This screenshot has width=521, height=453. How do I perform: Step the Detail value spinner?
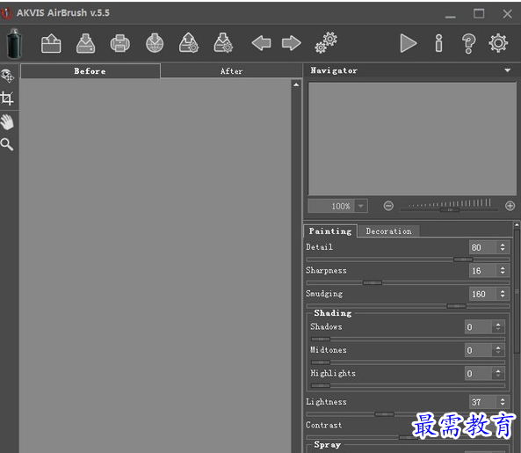click(503, 247)
